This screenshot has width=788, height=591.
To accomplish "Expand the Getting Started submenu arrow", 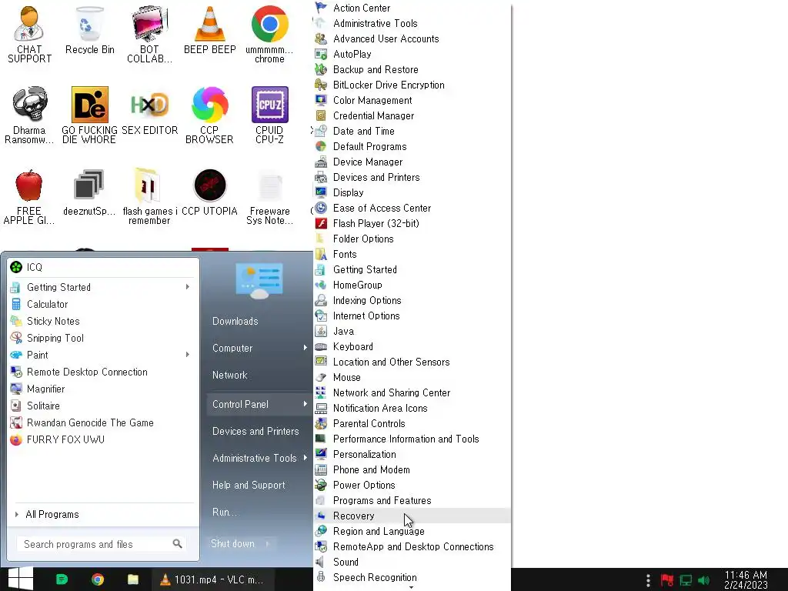I will 188,287.
